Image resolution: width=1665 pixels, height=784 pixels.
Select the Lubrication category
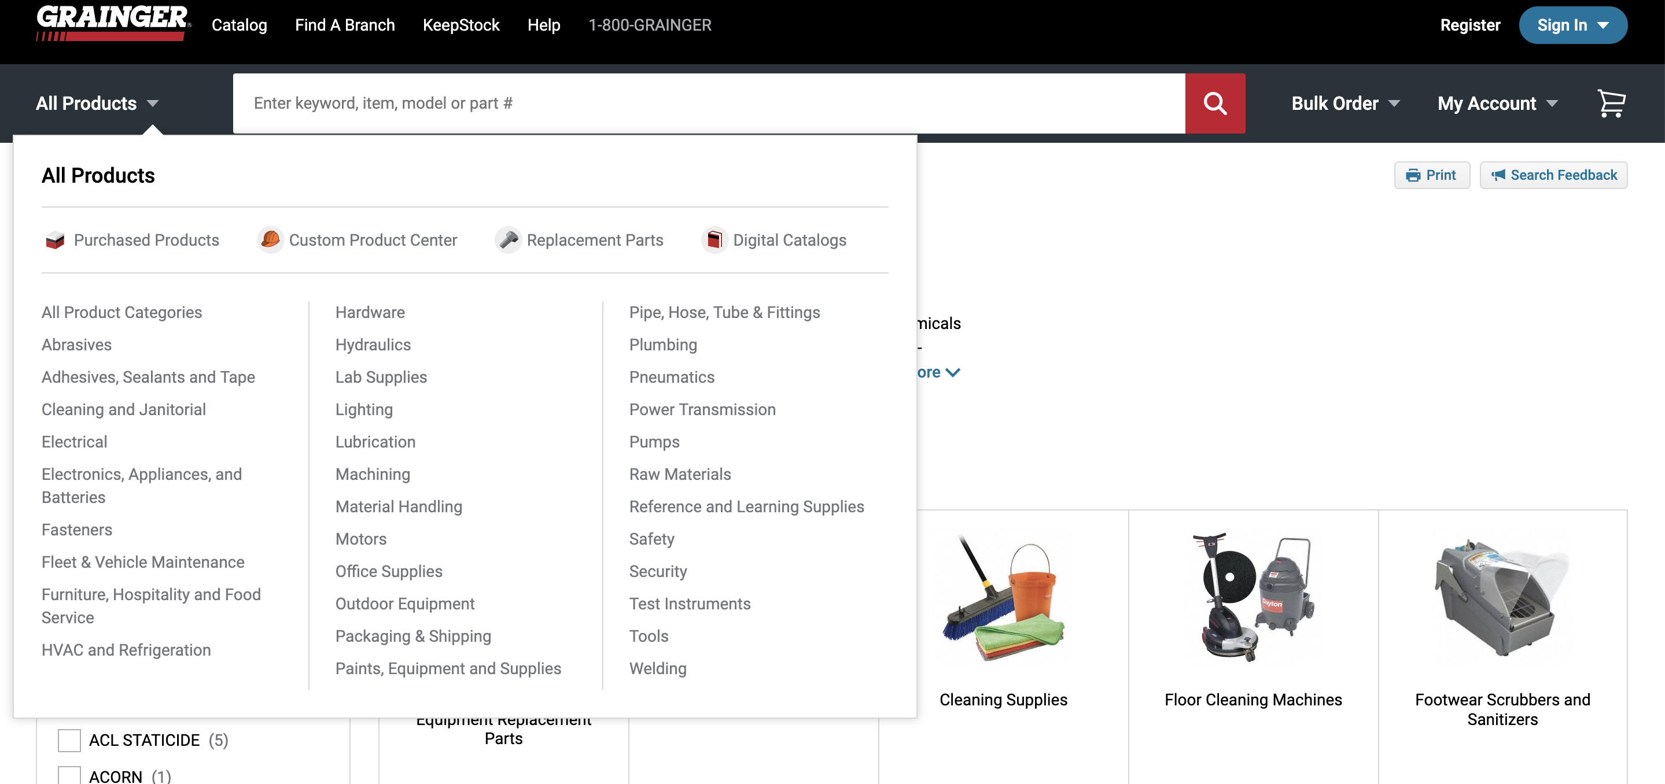(x=375, y=442)
